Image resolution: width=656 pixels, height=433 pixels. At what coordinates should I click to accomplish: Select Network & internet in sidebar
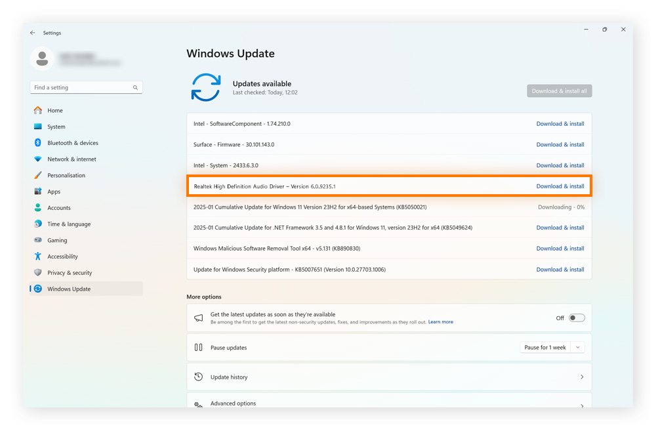(86, 159)
